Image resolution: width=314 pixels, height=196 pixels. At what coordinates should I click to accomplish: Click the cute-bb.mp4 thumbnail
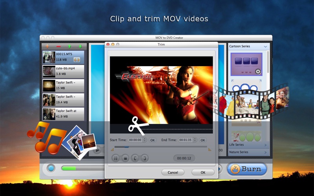click(49, 71)
